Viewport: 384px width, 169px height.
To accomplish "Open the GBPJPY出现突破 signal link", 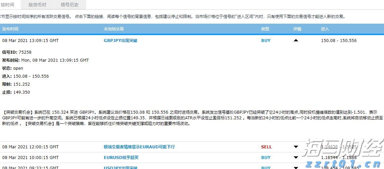I will (120, 40).
